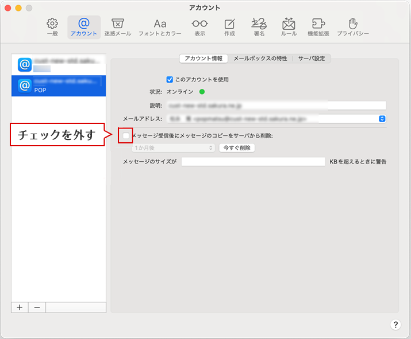This screenshot has height=339, width=411.
Task: Uncheck このアカウントを使用 checkbox
Action: click(x=170, y=80)
